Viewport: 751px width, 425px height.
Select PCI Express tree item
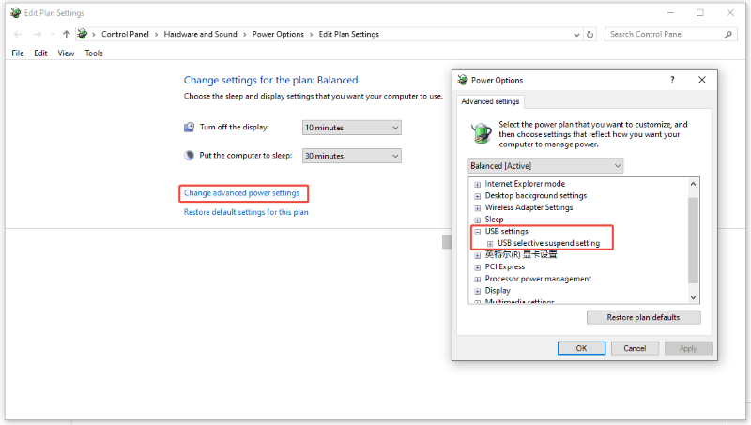(x=505, y=266)
